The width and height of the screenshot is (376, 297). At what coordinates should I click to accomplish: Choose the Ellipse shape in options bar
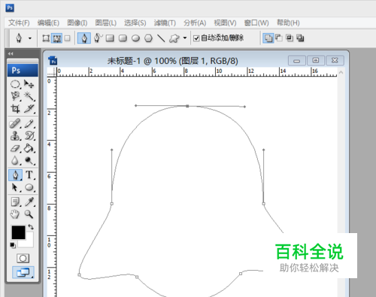point(135,38)
